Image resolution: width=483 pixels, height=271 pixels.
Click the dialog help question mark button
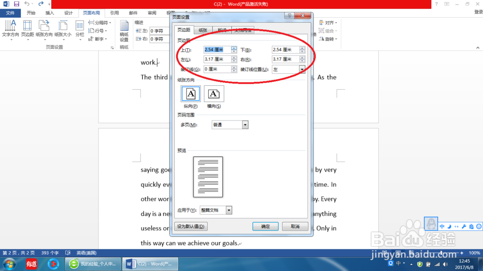[x=289, y=16]
